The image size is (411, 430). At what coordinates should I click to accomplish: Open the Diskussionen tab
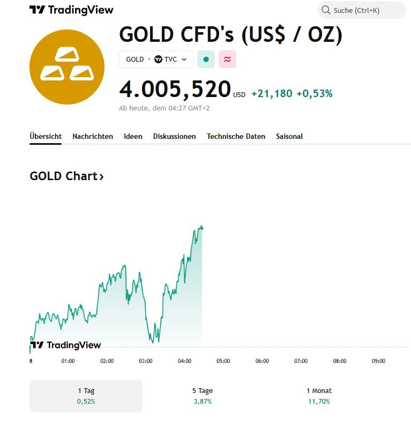(174, 136)
